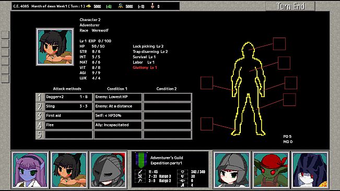Click the second left sidebar square tab
The width and height of the screenshot is (340, 191).
[5, 44]
